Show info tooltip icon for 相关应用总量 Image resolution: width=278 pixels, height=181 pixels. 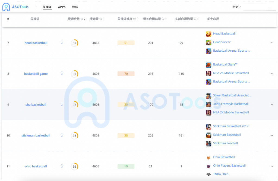163,19
